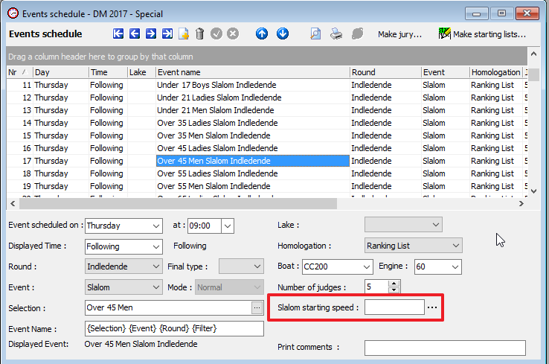
Task: Open print preview magnifier icon
Action: click(x=315, y=33)
